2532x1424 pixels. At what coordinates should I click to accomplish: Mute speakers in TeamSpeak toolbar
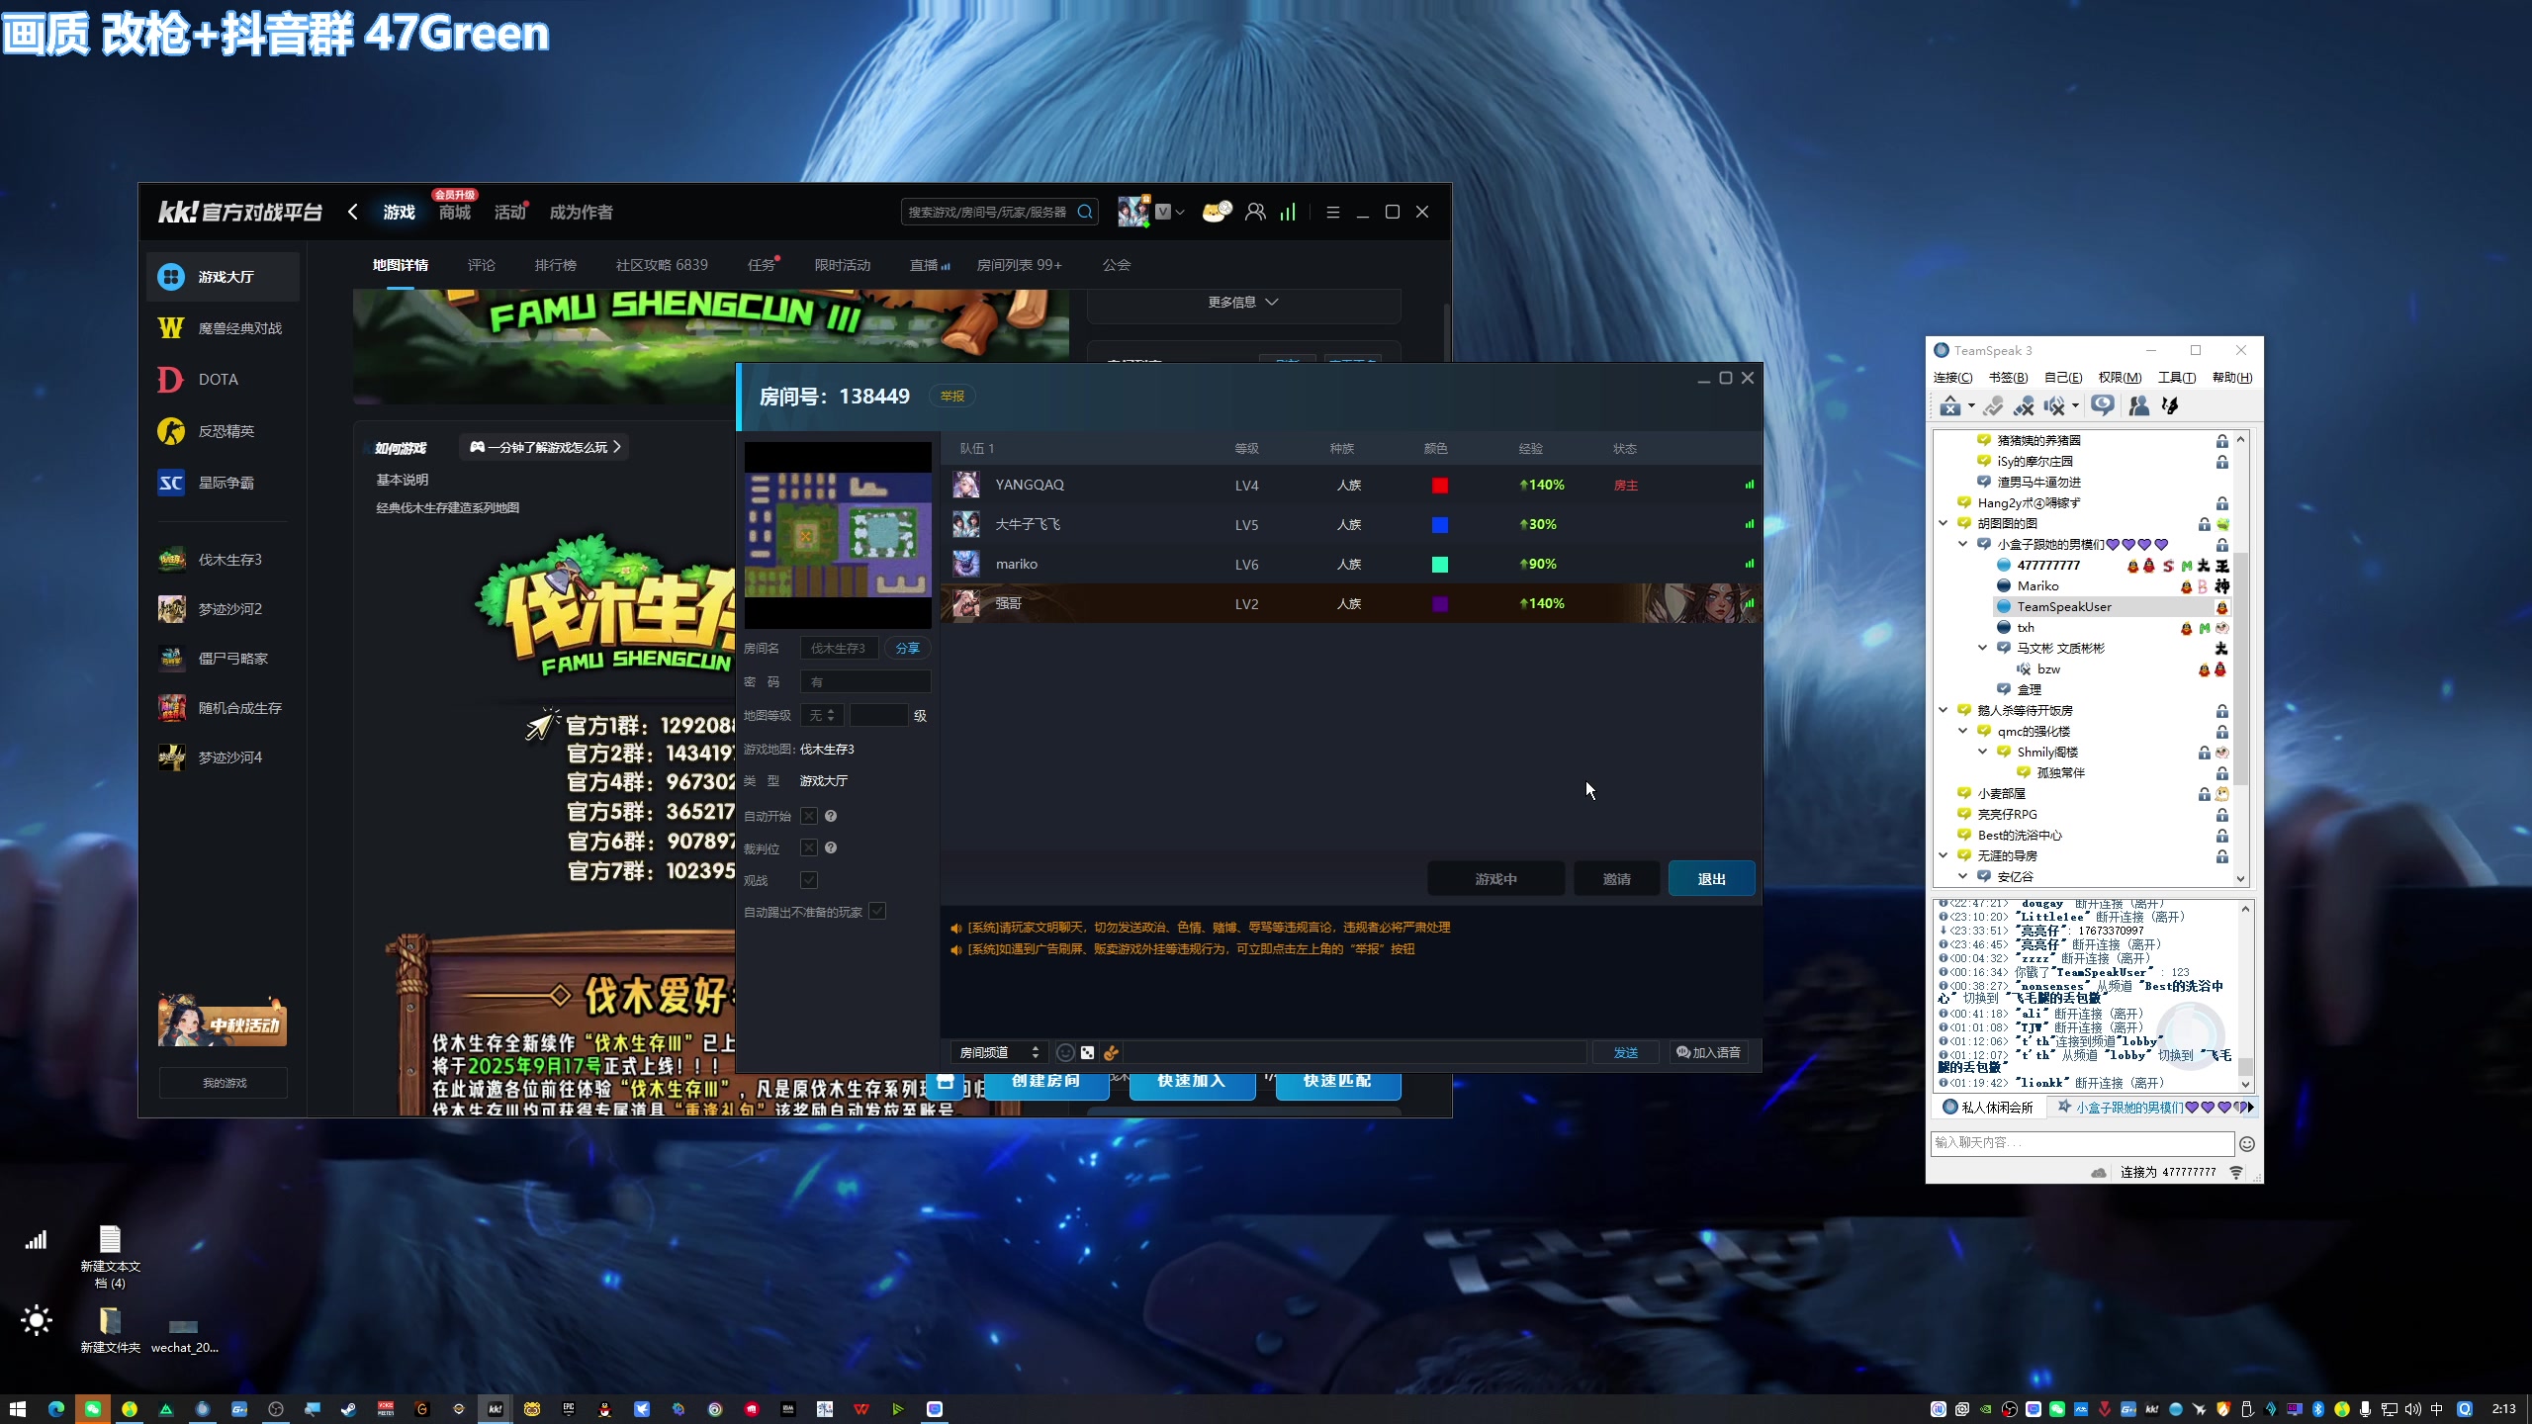tap(2055, 406)
